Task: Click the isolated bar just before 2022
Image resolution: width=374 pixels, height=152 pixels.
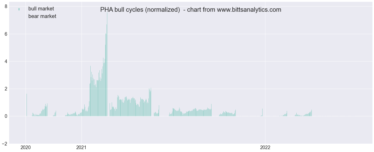Action: coord(262,112)
